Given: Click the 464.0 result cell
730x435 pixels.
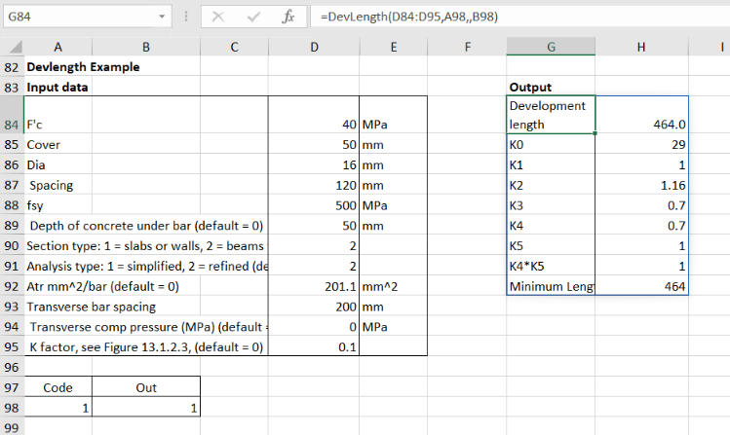Looking at the screenshot, I should click(x=642, y=125).
